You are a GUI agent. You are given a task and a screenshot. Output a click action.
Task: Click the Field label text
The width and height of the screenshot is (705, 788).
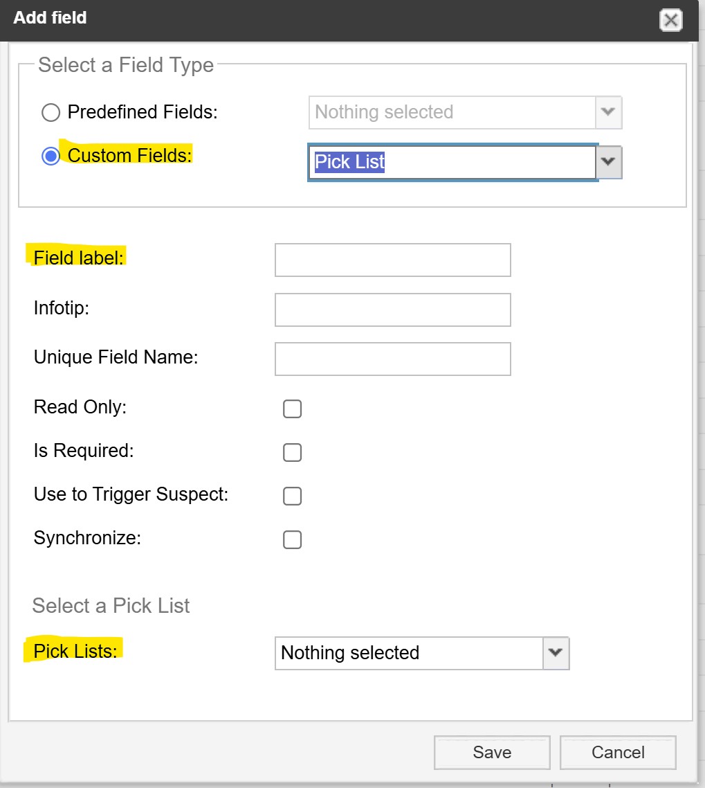click(x=78, y=258)
